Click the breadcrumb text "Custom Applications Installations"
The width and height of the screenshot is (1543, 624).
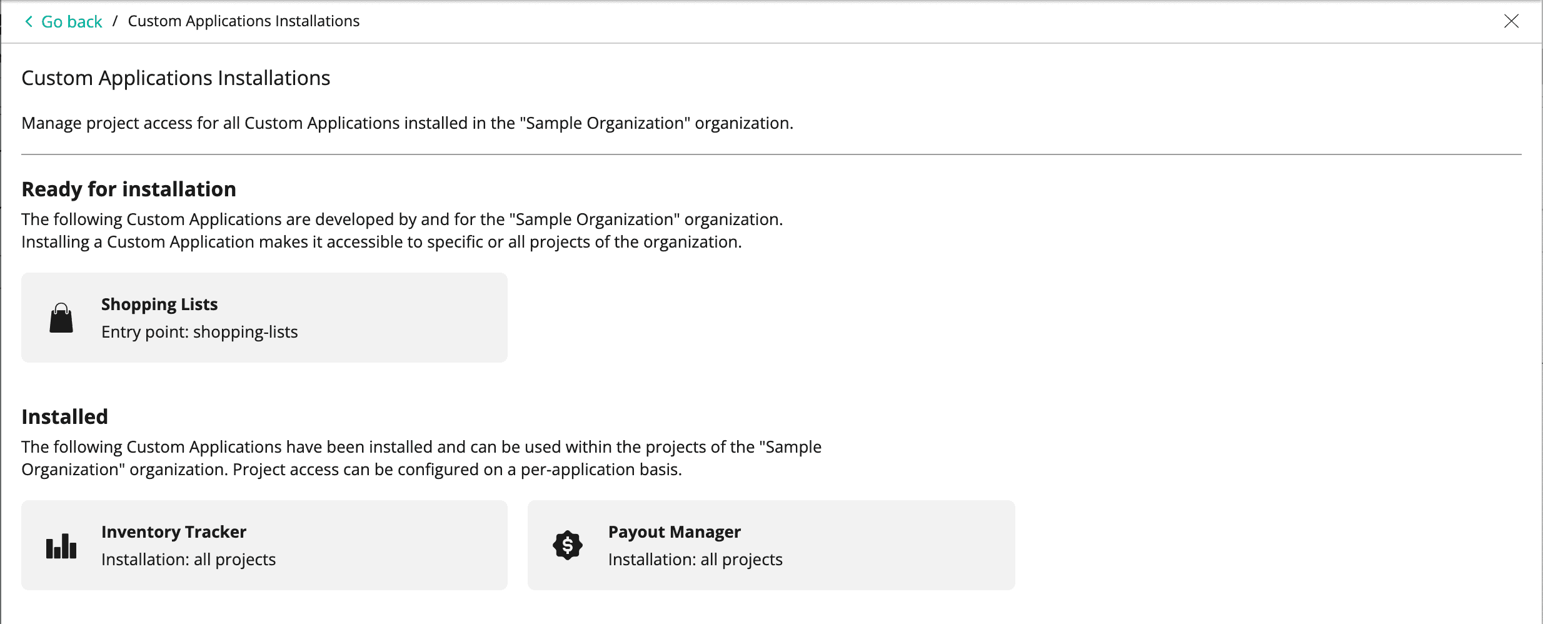(244, 21)
